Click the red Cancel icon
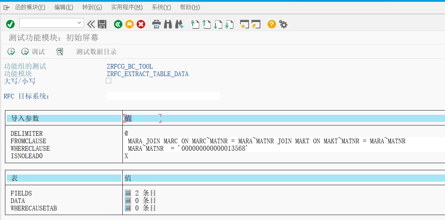This screenshot has width=445, height=220. 141,24
